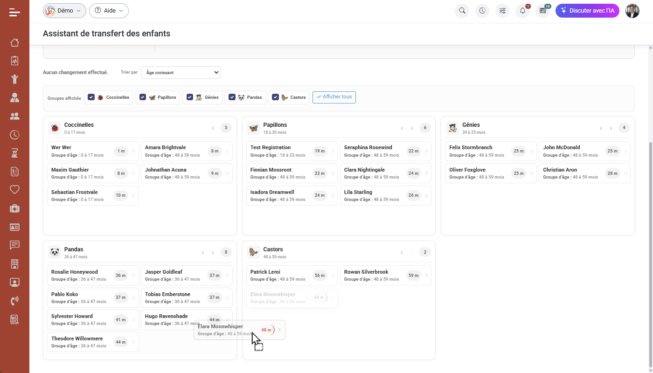The height and width of the screenshot is (373, 653).
Task: Click the Génies count badge showing 4
Action: point(624,128)
